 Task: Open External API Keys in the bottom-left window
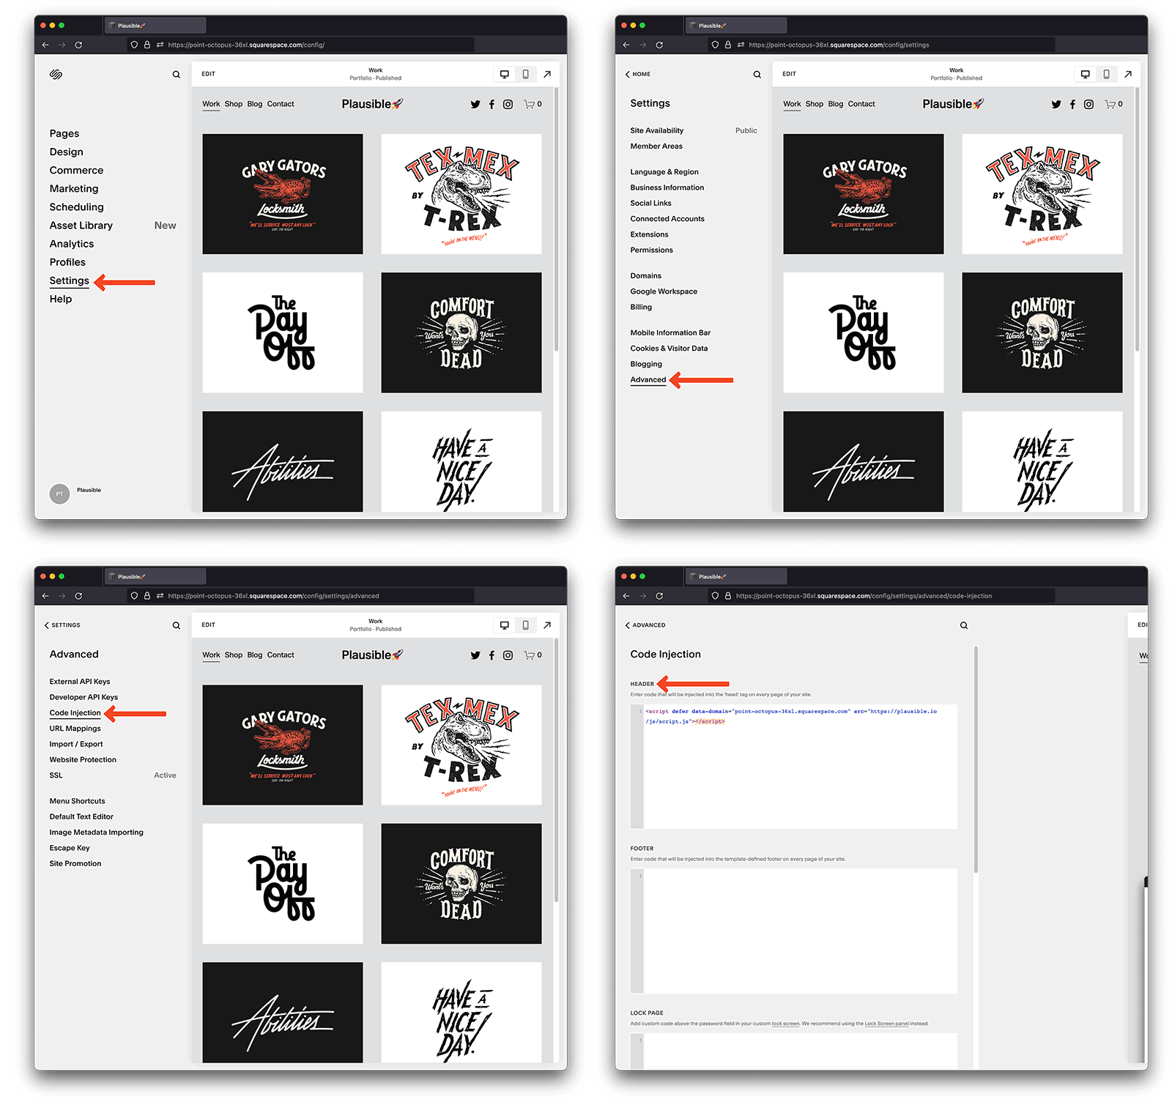[80, 682]
